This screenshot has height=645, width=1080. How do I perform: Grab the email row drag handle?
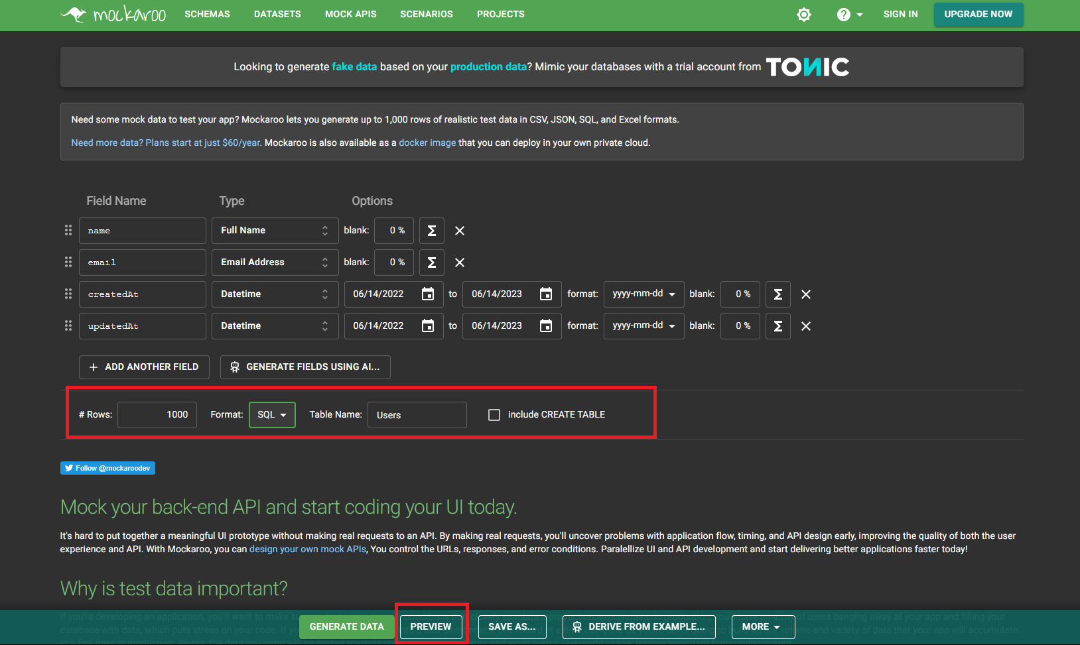click(x=68, y=262)
